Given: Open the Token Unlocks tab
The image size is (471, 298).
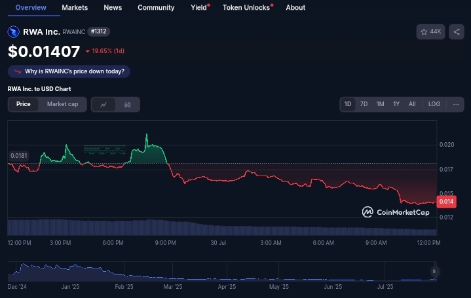Looking at the screenshot, I should click(246, 7).
